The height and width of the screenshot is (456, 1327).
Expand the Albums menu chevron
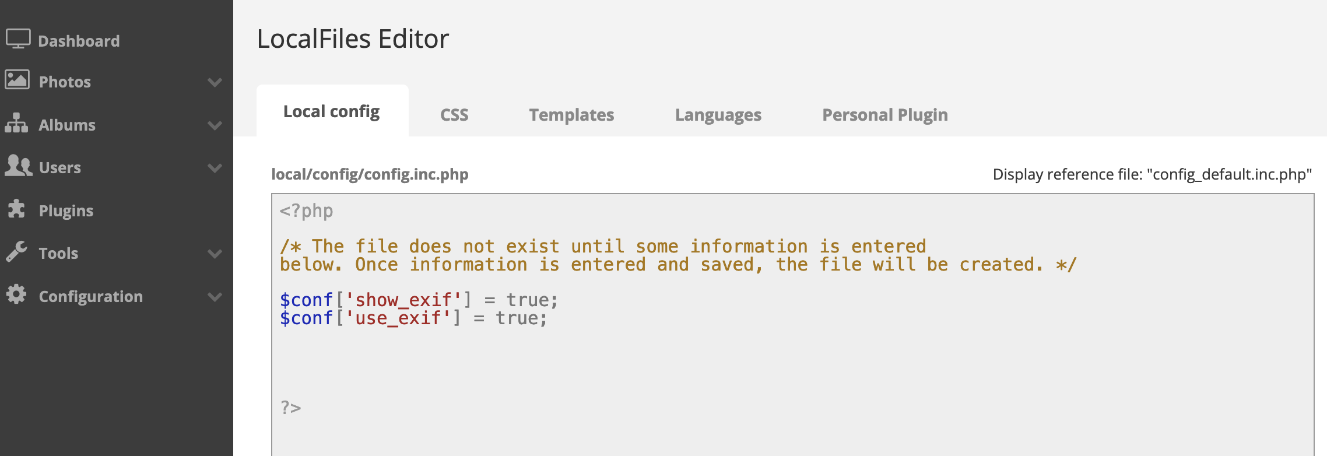coord(215,125)
